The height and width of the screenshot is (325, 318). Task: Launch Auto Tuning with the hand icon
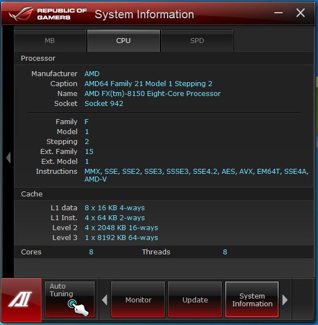pos(70,299)
